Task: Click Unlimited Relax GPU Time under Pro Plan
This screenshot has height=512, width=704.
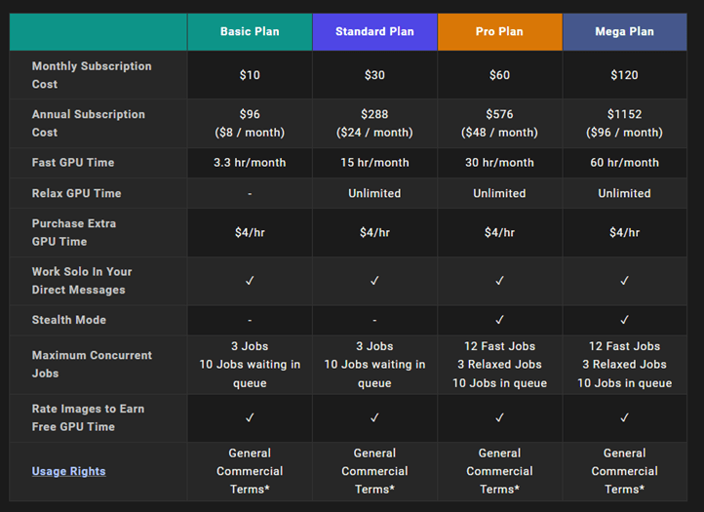Action: click(x=499, y=193)
